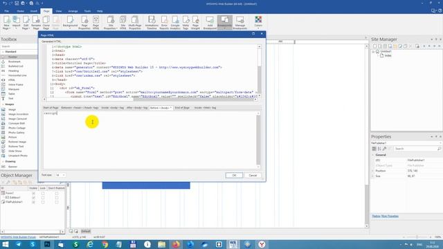Open Error Reports from the ribbon
Viewport: 443px width, 249px height.
164,23
